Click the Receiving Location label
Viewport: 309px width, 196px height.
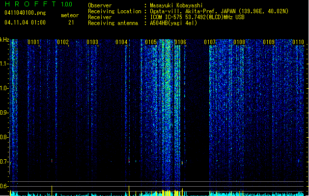(114, 11)
